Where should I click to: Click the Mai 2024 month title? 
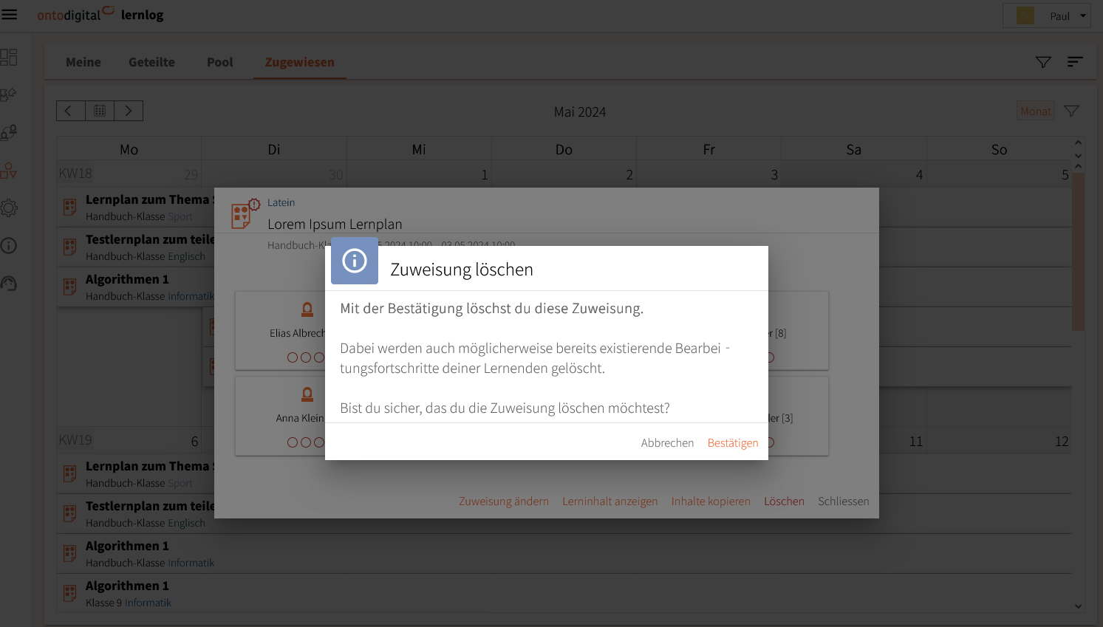coord(580,112)
